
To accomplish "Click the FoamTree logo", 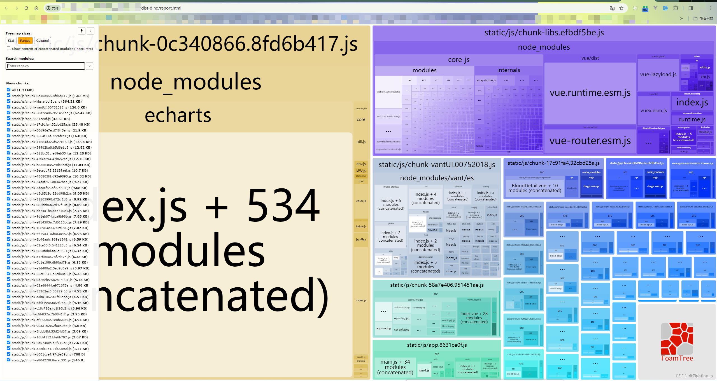I will 677,342.
